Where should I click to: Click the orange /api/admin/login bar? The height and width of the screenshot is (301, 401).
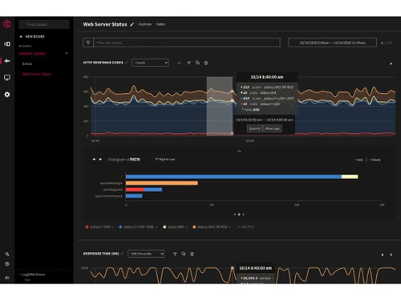click(x=162, y=183)
